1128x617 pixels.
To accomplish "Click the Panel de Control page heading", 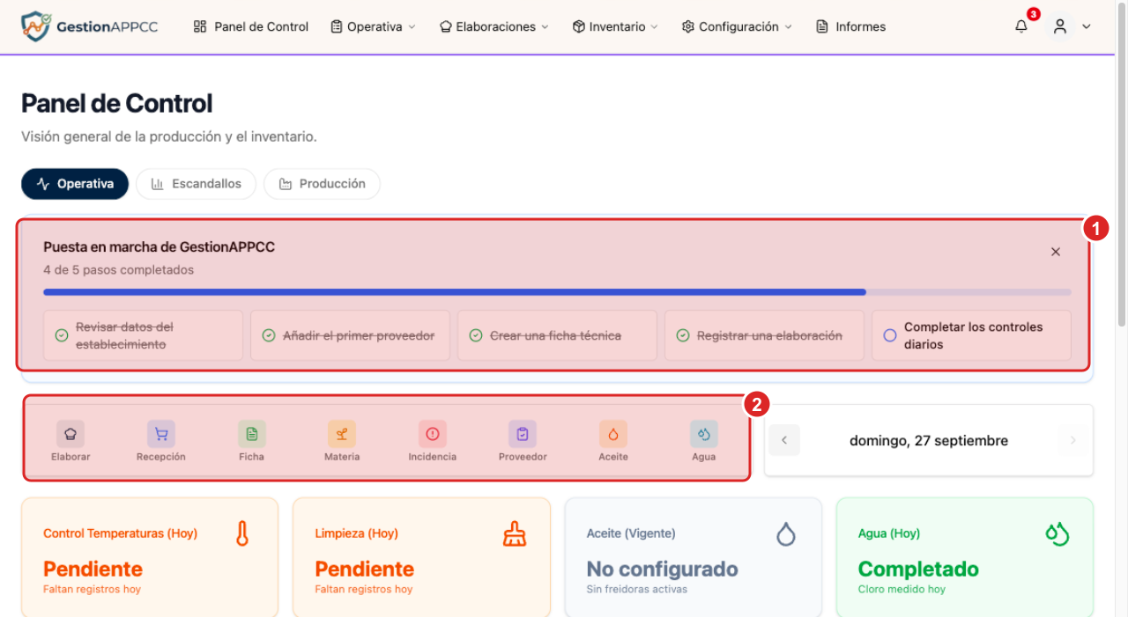I will coord(117,103).
